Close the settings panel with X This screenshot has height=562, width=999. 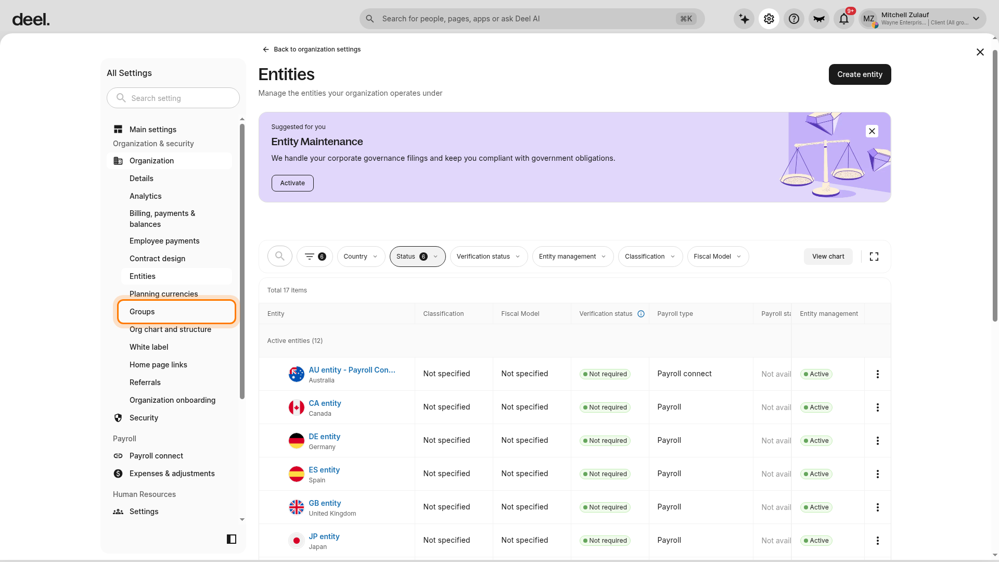(x=980, y=52)
